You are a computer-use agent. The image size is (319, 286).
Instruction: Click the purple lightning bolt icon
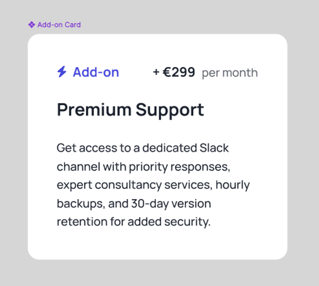[x=62, y=72]
